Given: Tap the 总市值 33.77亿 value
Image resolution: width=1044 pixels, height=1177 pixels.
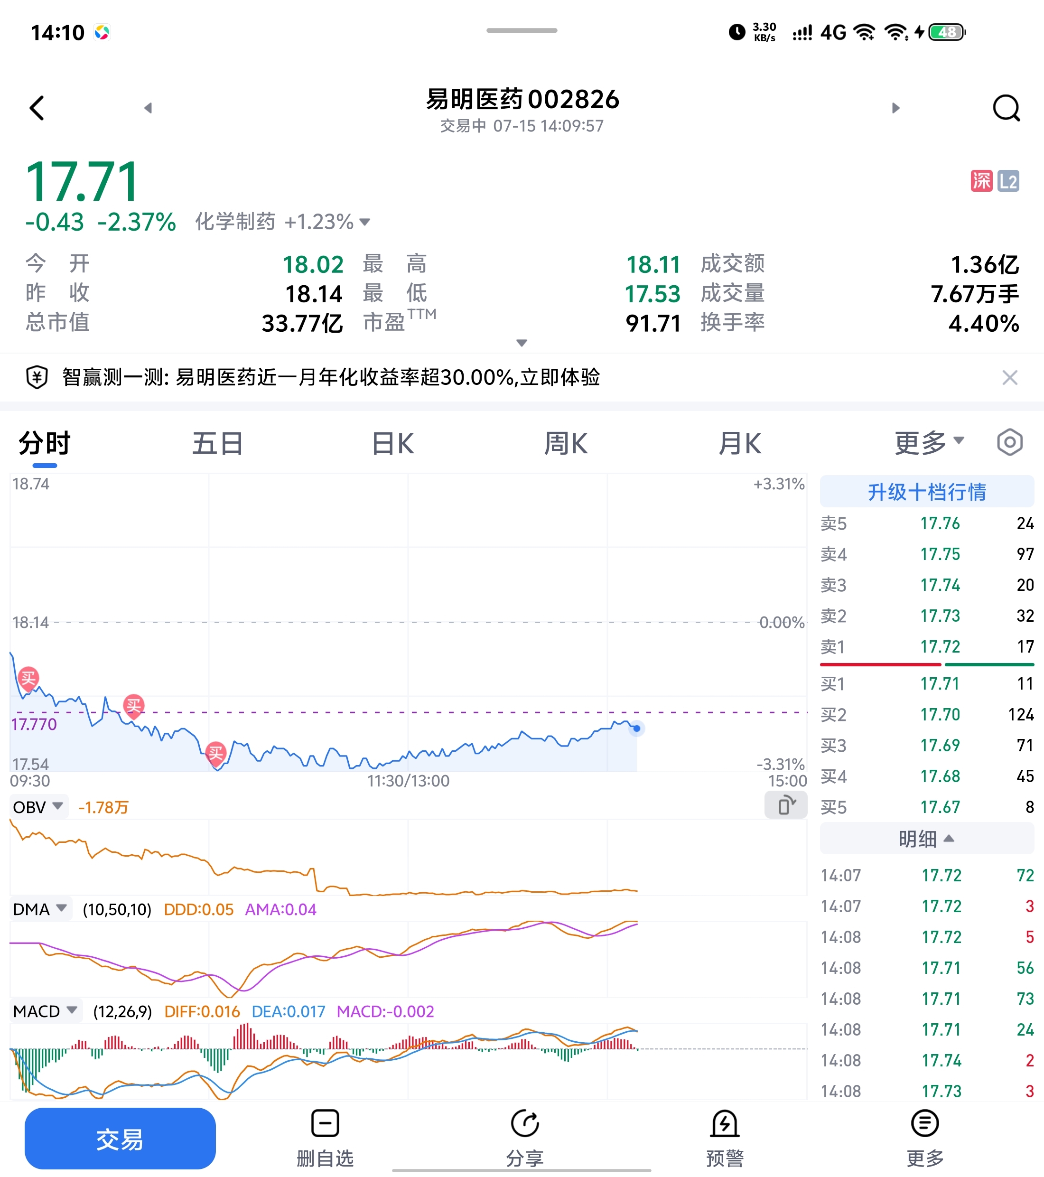Looking at the screenshot, I should (302, 324).
